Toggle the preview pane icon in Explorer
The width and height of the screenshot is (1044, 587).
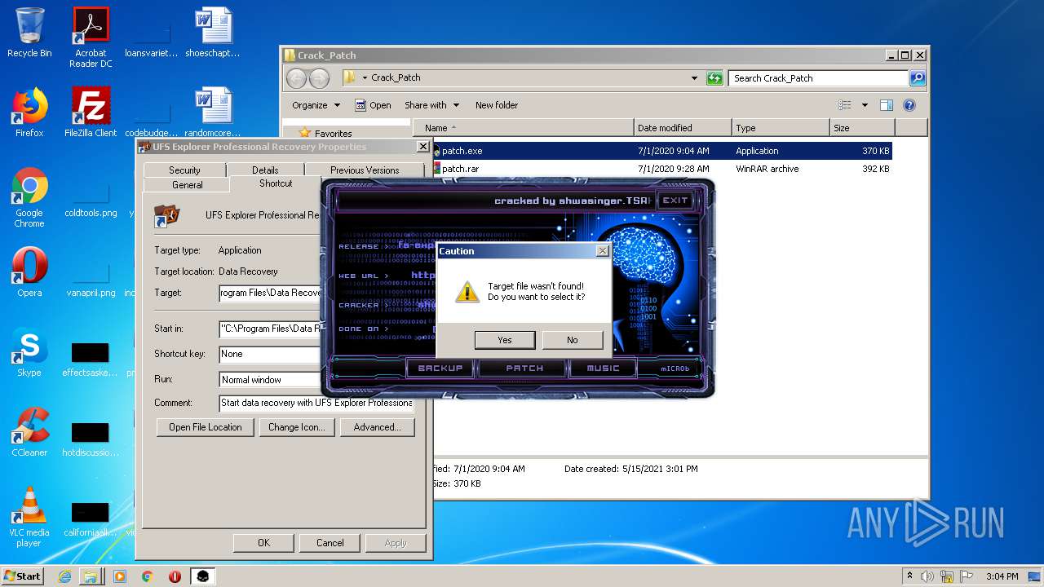887,105
